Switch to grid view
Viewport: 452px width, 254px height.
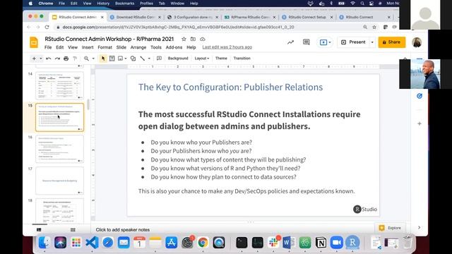pyautogui.click(x=73, y=230)
